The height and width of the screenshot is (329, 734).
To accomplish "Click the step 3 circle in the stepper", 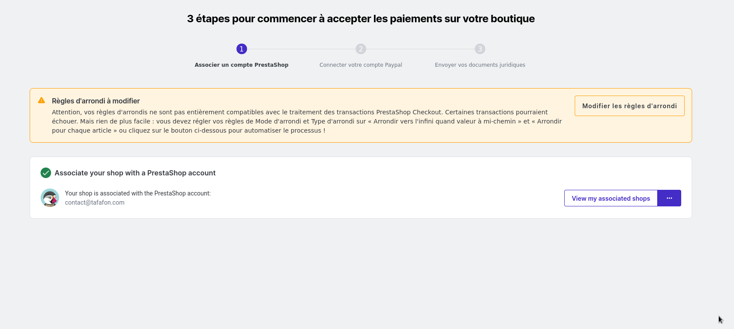I will 480,49.
